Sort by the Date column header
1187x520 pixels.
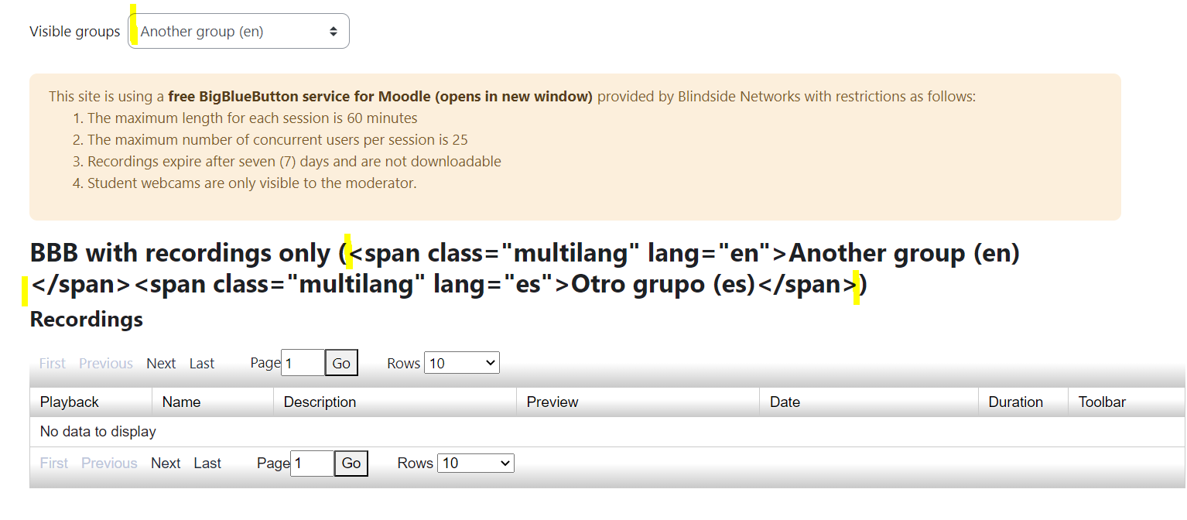(869, 402)
